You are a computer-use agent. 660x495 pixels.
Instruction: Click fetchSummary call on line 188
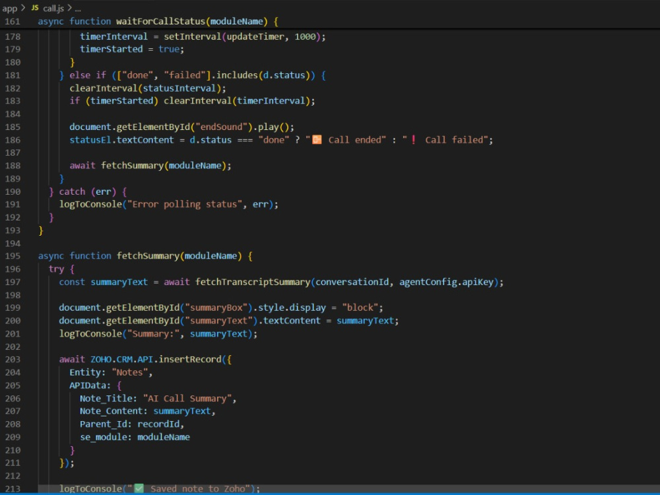coord(132,166)
